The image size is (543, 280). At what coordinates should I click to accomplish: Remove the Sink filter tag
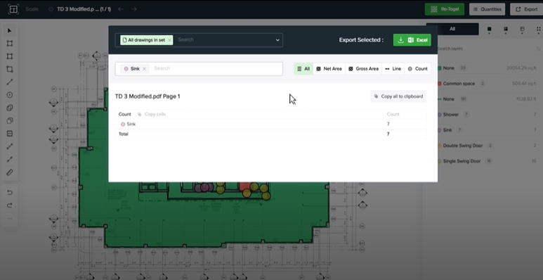coord(145,69)
